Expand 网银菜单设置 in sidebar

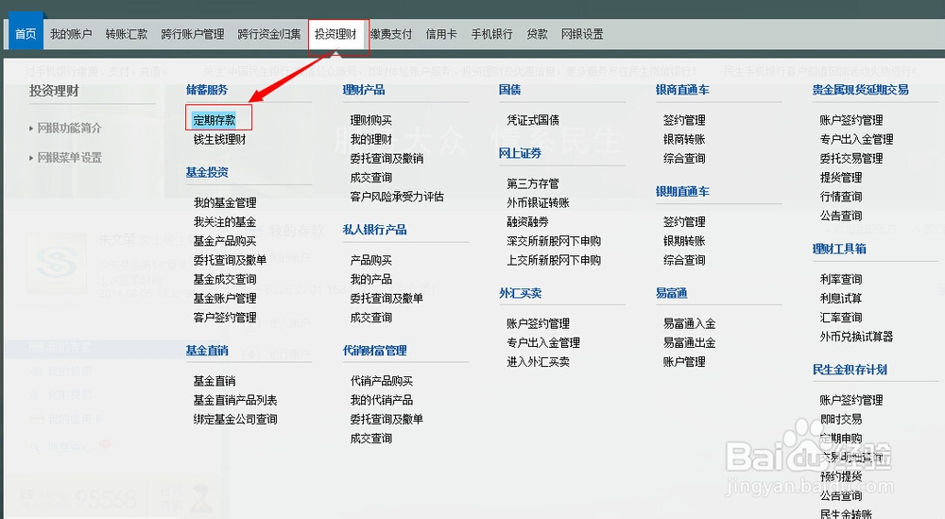pyautogui.click(x=69, y=157)
